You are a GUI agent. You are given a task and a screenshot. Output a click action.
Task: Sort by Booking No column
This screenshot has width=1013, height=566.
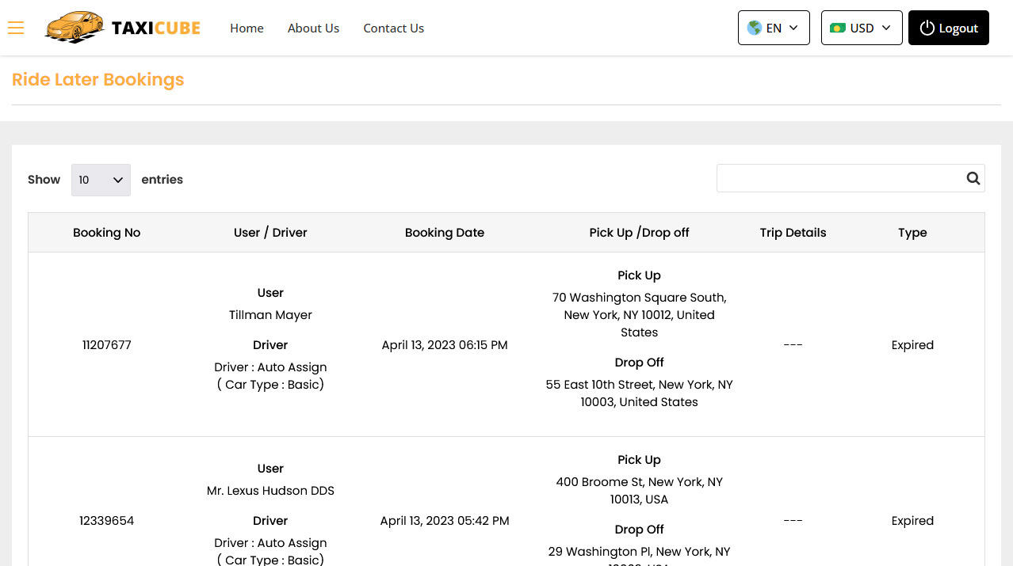106,233
